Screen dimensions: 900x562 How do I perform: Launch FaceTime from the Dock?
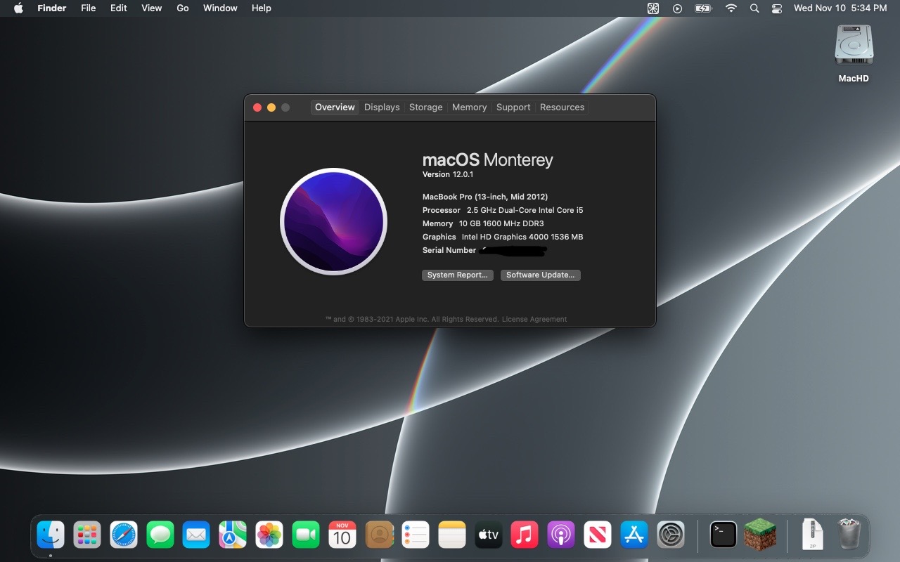coord(306,535)
